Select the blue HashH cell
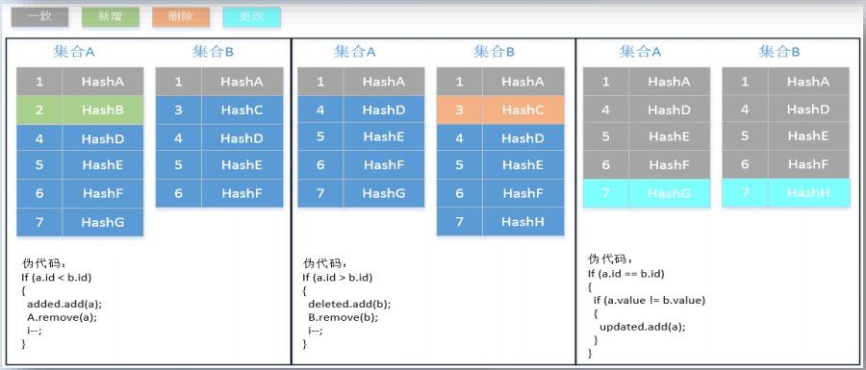Screen dimensions: 866x370 pyautogui.click(x=523, y=222)
